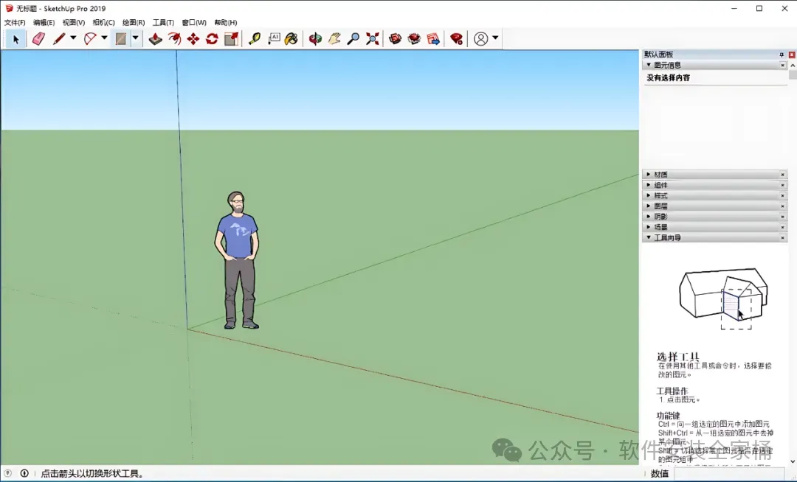Click the Zoom Extents tool
Viewport: 797px width, 482px height.
[372, 39]
